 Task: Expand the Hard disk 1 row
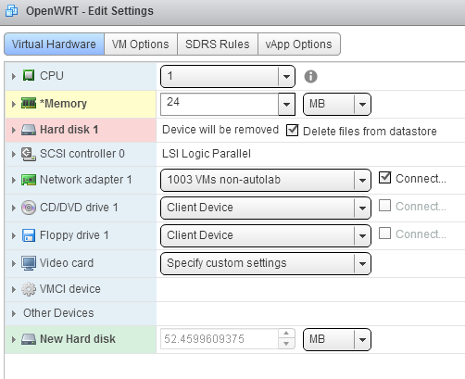click(x=14, y=130)
